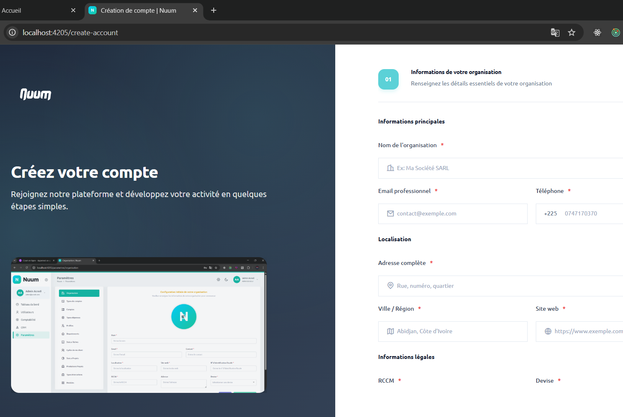Click the map pin icon in address field
The image size is (623, 417).
tap(391, 286)
